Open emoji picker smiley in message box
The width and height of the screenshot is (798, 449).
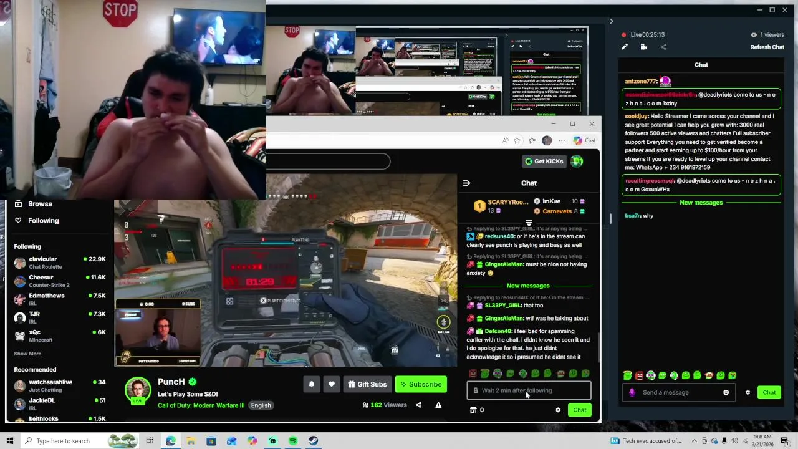726,392
